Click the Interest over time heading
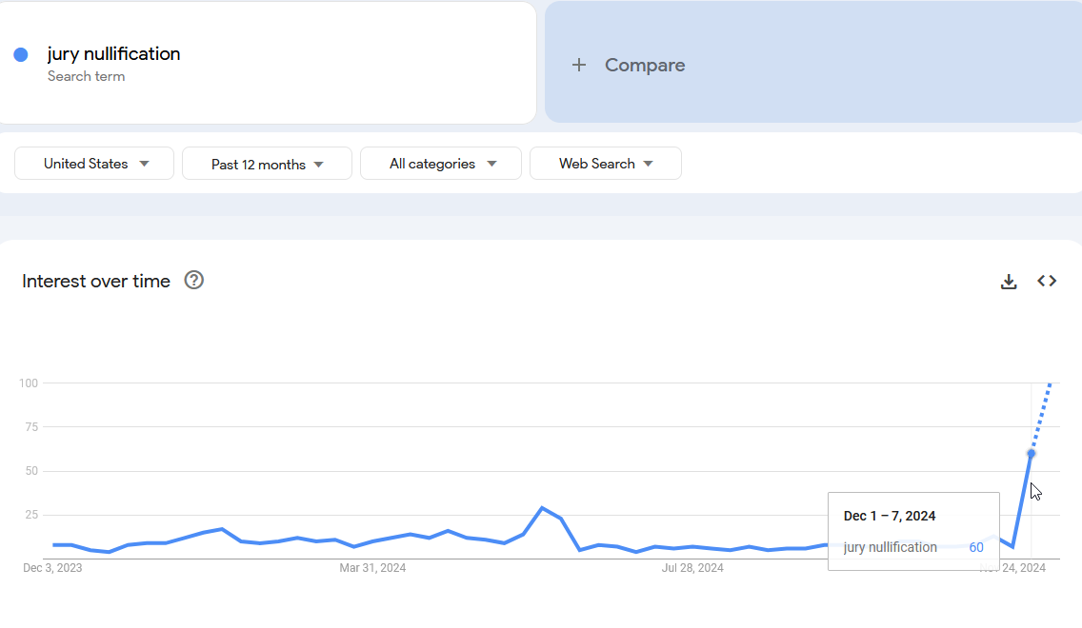 pos(96,282)
